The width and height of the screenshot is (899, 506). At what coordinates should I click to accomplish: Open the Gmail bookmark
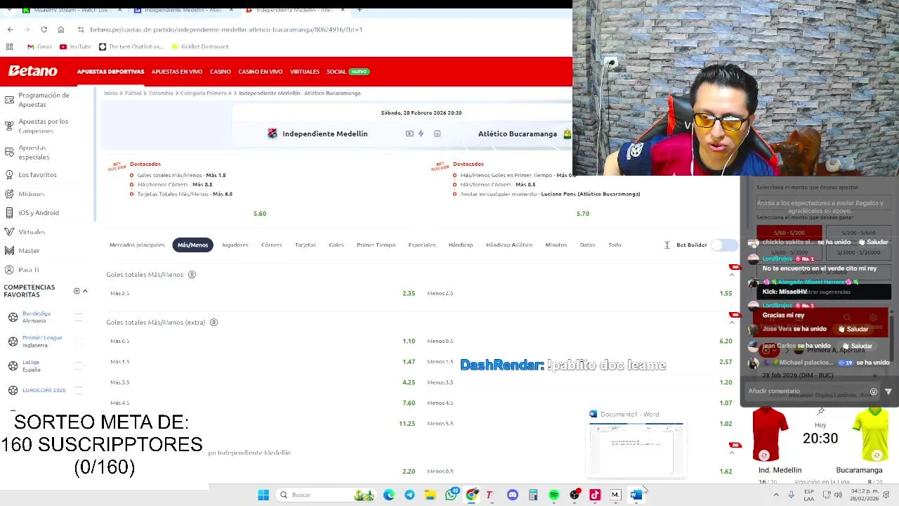tap(39, 46)
